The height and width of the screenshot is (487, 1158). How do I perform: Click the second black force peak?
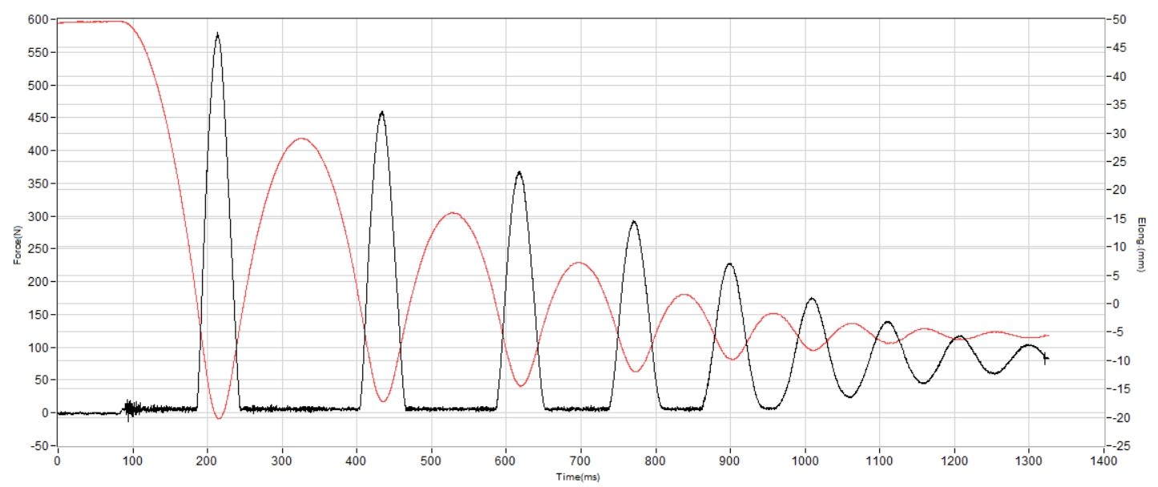(381, 112)
